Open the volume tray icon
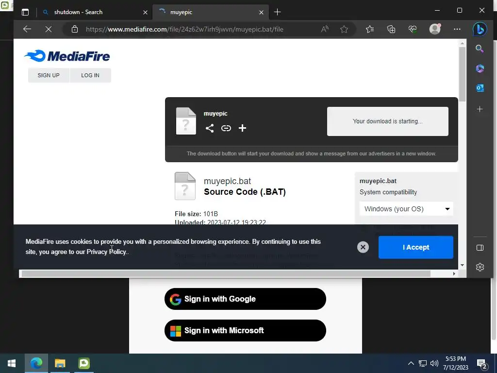The height and width of the screenshot is (373, 497). pos(434,363)
